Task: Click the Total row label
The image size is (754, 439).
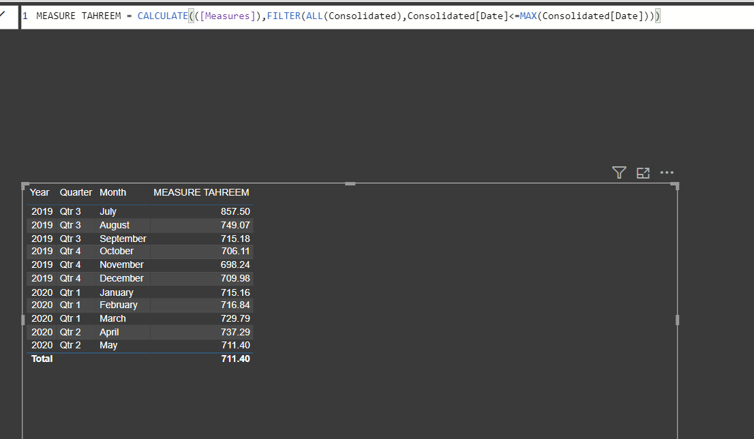Action: tap(42, 359)
